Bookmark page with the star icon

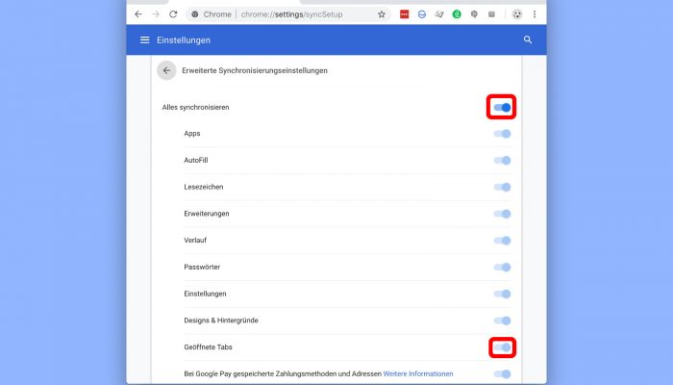tap(381, 14)
